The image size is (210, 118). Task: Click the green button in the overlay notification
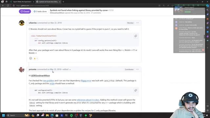point(188,12)
